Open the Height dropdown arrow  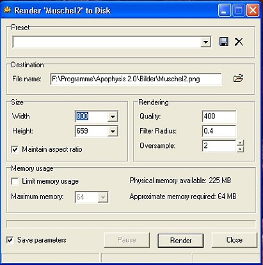[113, 131]
